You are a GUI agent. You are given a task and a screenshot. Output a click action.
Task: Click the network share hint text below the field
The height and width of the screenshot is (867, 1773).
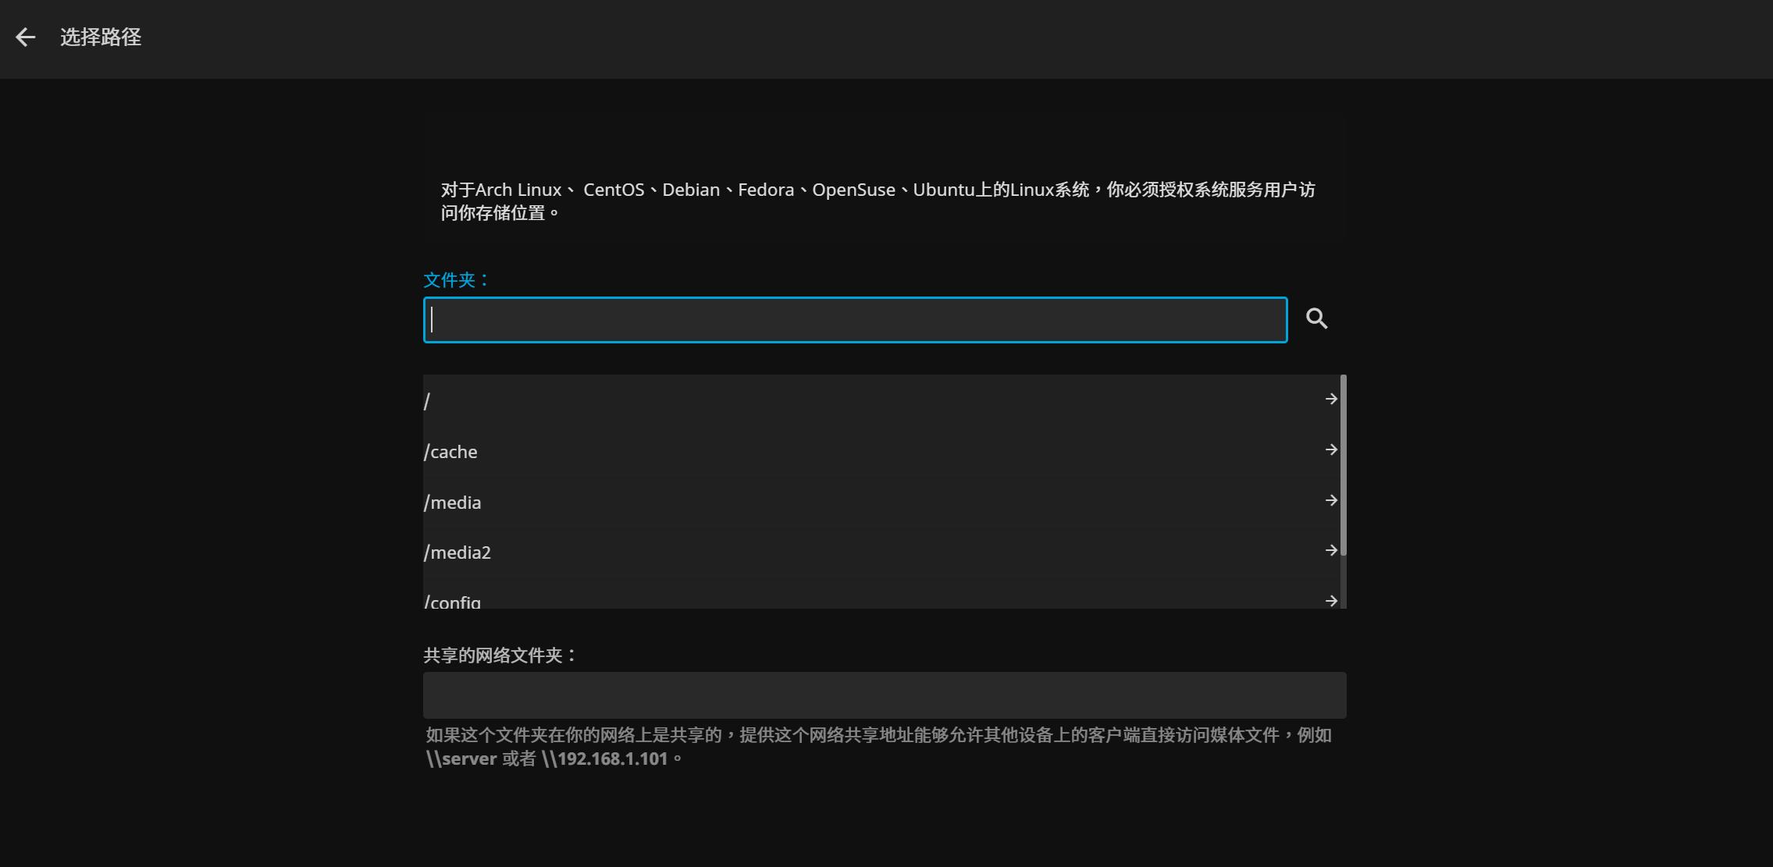point(878,745)
